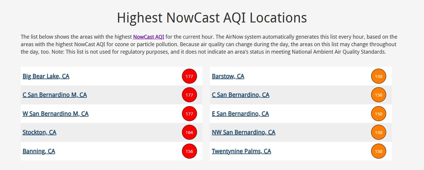The height and width of the screenshot is (170, 424).
Task: Click Banning red 156 AQI circle
Action: tap(189, 151)
